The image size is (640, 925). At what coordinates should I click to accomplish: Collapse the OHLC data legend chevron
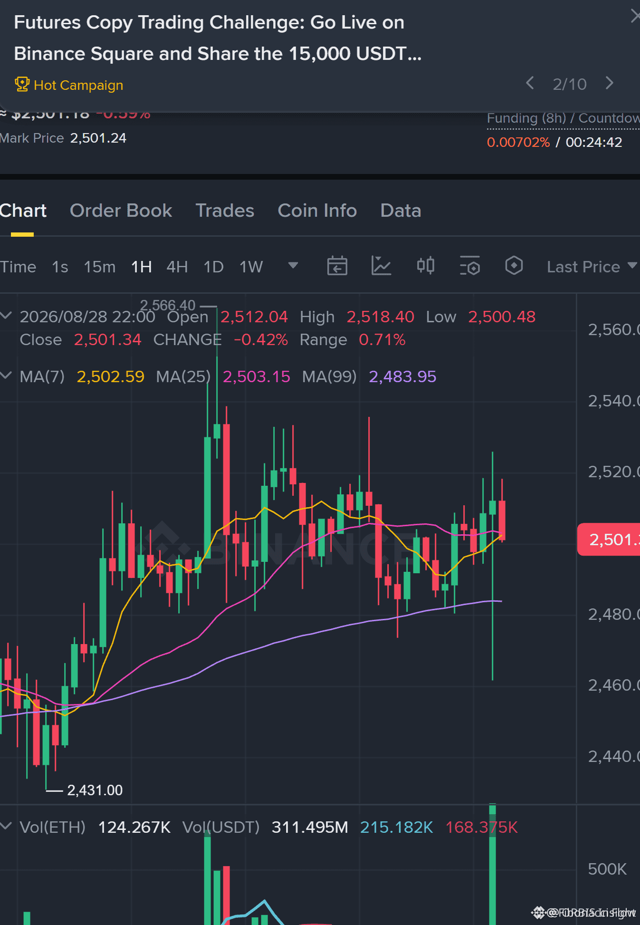(6, 316)
